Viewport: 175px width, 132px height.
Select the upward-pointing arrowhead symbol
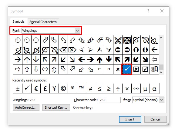99,50
